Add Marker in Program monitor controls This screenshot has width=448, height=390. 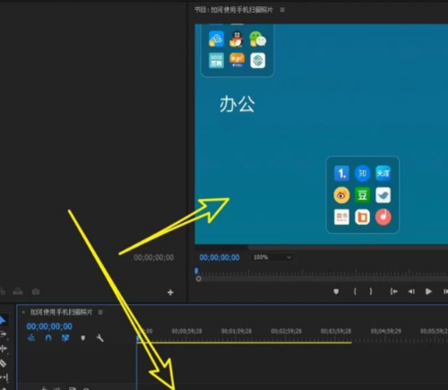click(336, 291)
